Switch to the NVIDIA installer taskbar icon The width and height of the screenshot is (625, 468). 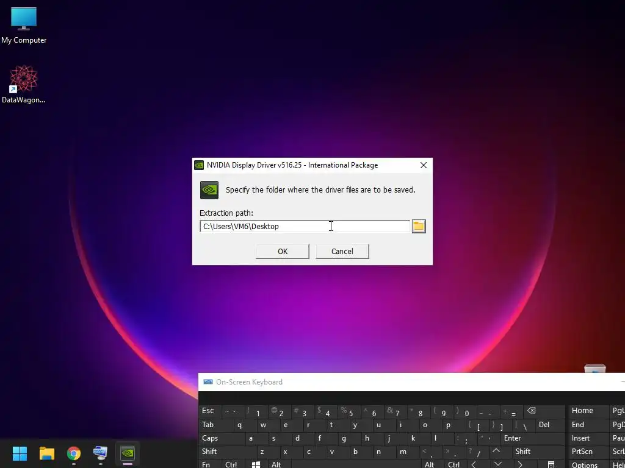click(x=128, y=453)
